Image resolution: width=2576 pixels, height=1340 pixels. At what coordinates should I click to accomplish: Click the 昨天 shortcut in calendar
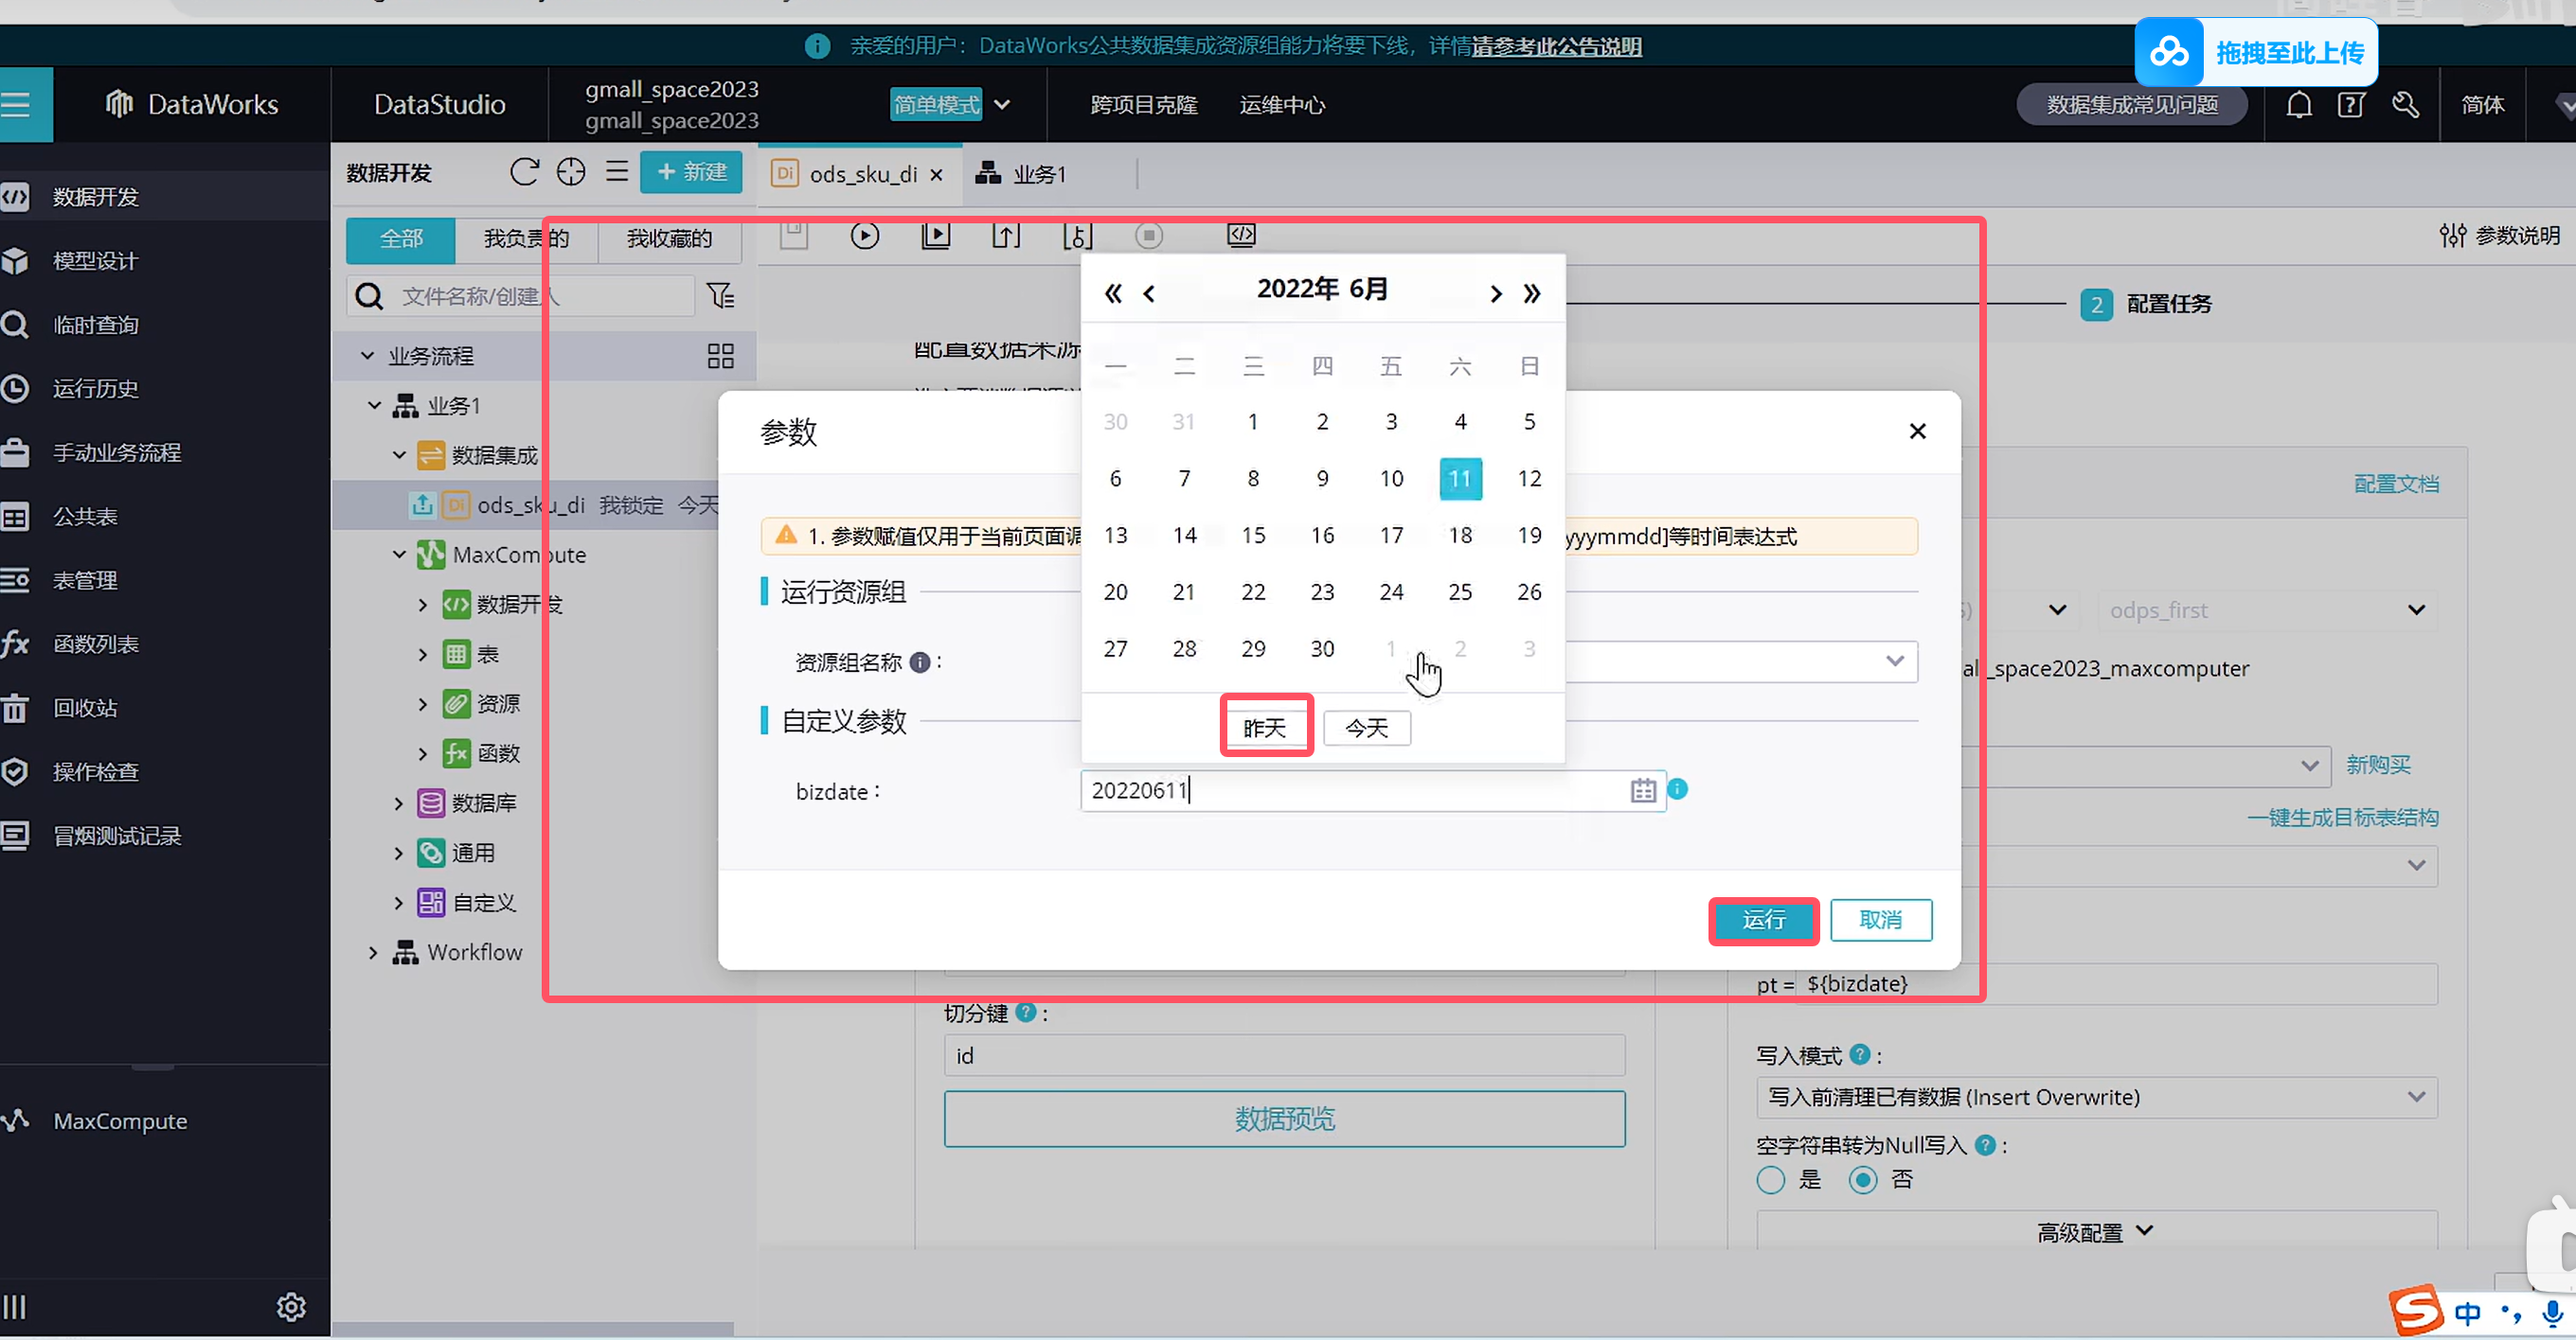click(1265, 729)
